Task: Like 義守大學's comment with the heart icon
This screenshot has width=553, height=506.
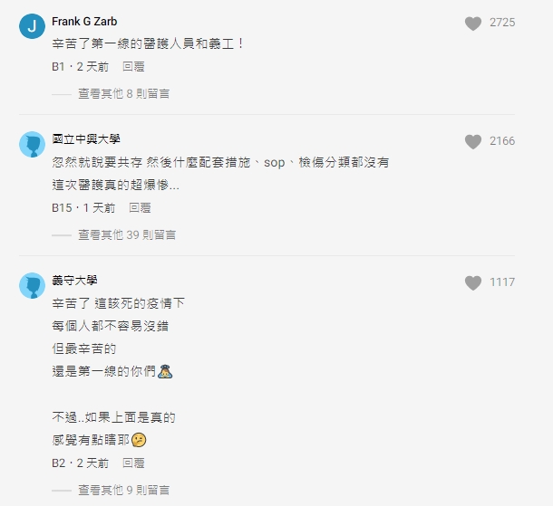Action: [x=473, y=282]
